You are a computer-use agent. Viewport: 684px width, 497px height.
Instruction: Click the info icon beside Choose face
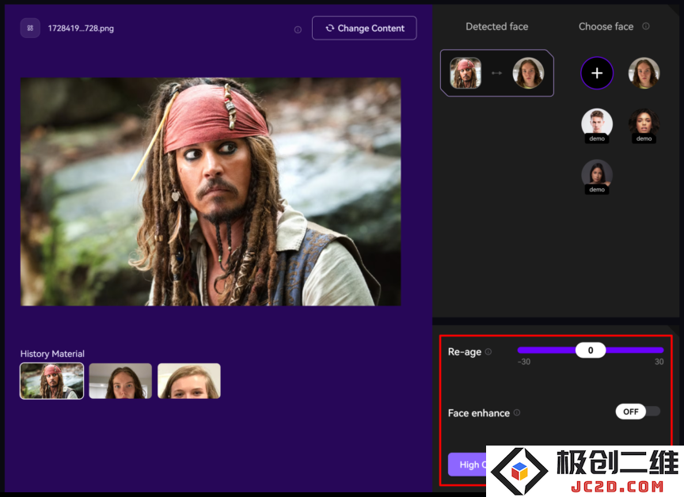click(646, 26)
